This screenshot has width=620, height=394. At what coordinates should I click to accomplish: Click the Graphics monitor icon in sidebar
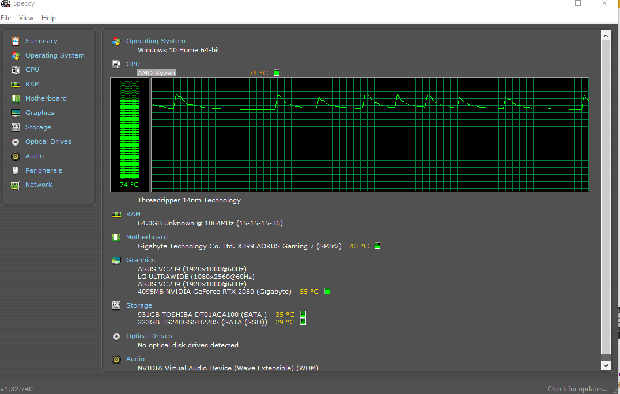pos(16,113)
